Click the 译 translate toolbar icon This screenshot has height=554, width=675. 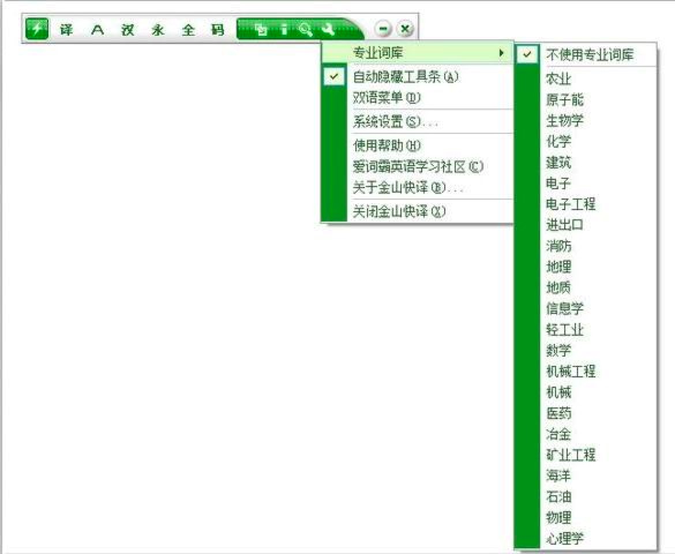click(x=66, y=29)
